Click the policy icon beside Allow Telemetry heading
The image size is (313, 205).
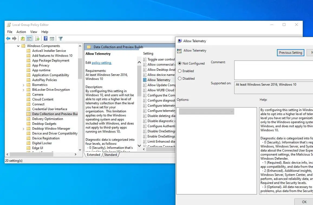click(x=179, y=51)
